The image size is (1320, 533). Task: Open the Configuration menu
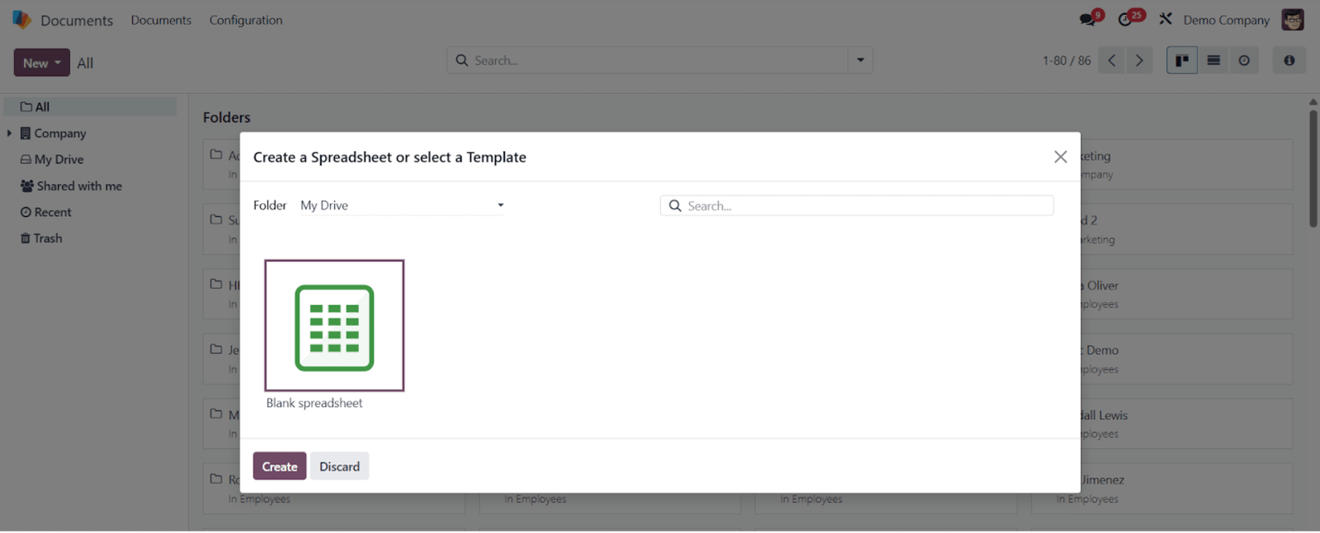[x=246, y=20]
